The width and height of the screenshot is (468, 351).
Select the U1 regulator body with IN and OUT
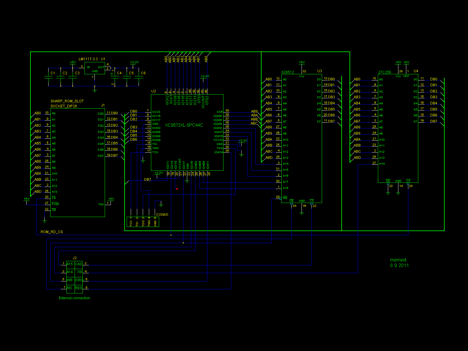coord(94,68)
